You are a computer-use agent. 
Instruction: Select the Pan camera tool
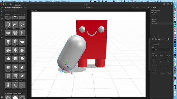click(2, 26)
